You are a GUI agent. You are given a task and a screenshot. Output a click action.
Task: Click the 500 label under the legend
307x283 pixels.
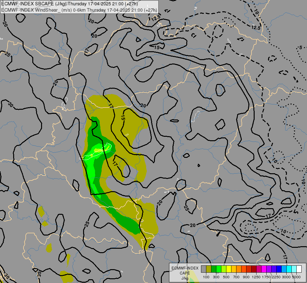click(x=226, y=277)
